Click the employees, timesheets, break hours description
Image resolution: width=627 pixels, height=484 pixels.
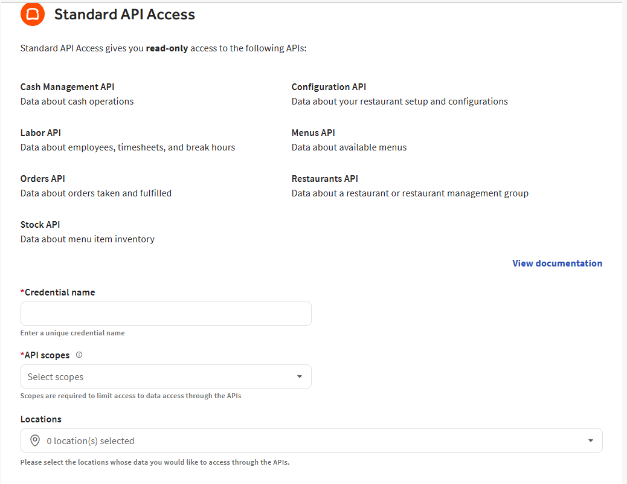(x=127, y=147)
